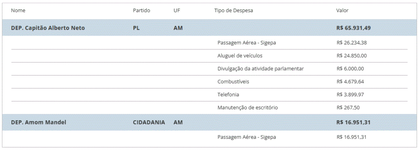Image resolution: width=419 pixels, height=151 pixels.
Task: Click the bold total R$ 16.951,31
Action: click(354, 122)
